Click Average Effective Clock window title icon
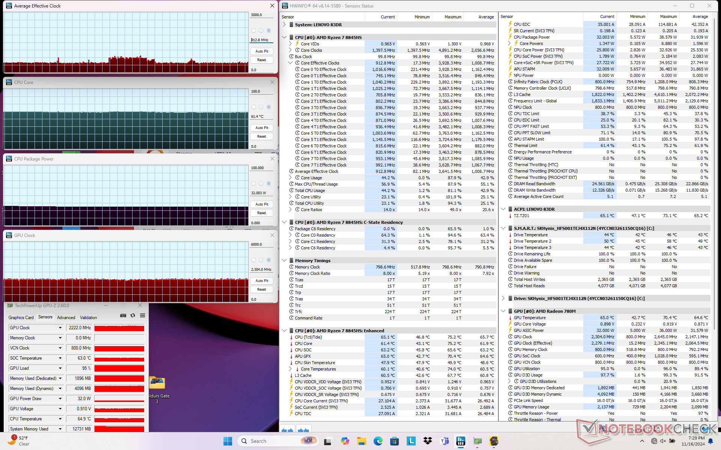The width and height of the screenshot is (721, 450). (x=9, y=6)
